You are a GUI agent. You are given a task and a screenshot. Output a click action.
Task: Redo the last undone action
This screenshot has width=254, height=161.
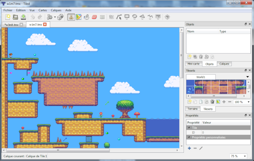coord(40,17)
